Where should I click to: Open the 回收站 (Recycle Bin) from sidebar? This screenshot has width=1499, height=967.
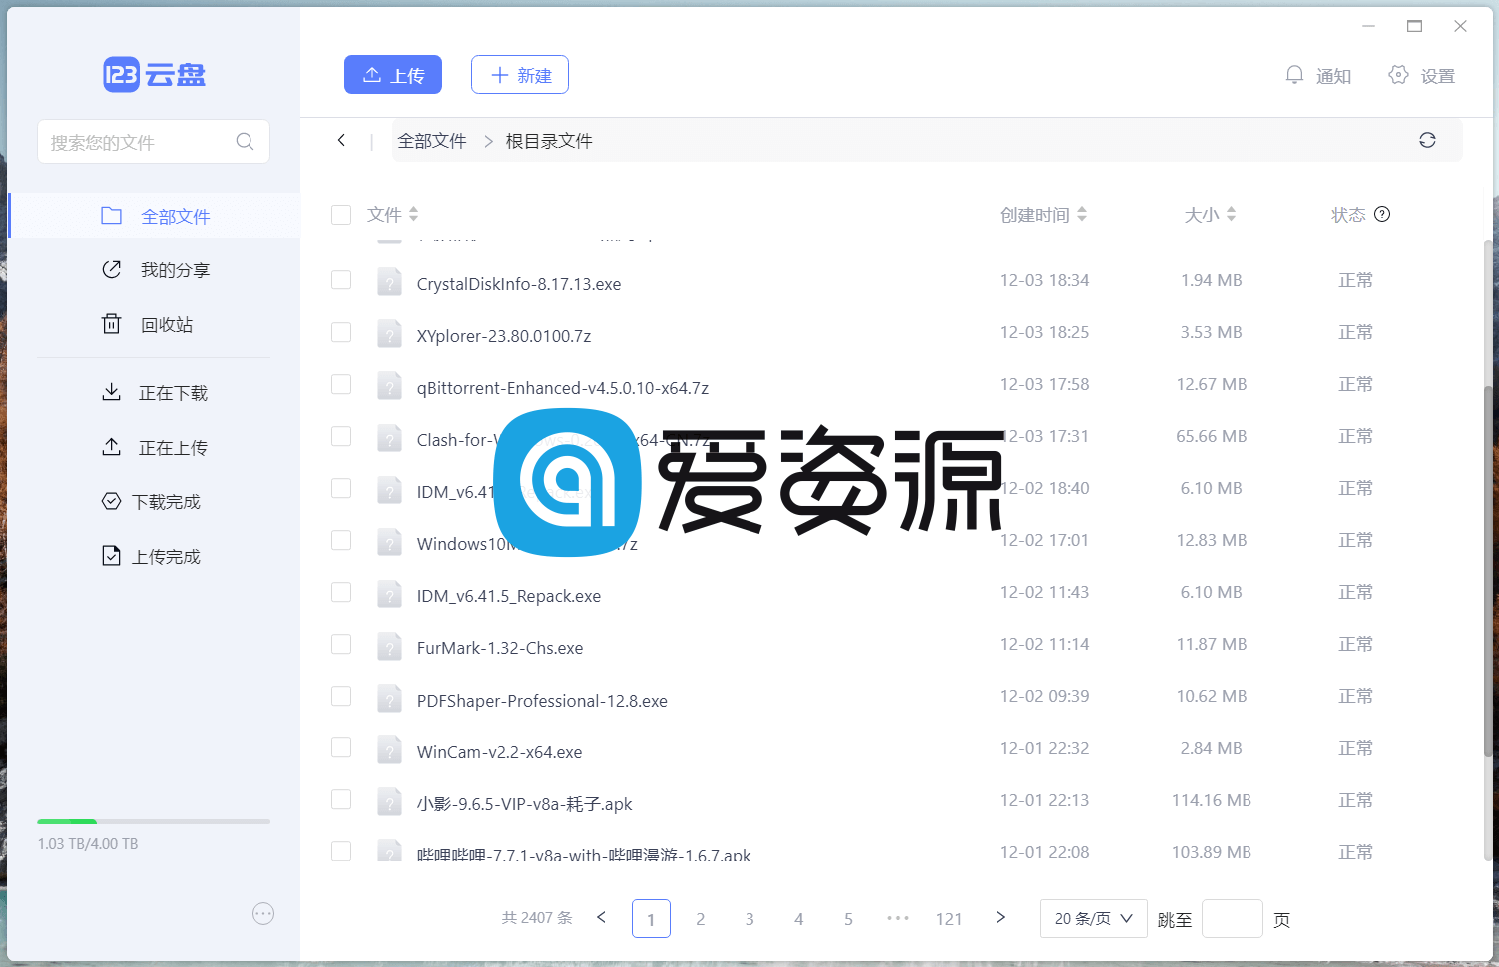(x=166, y=323)
